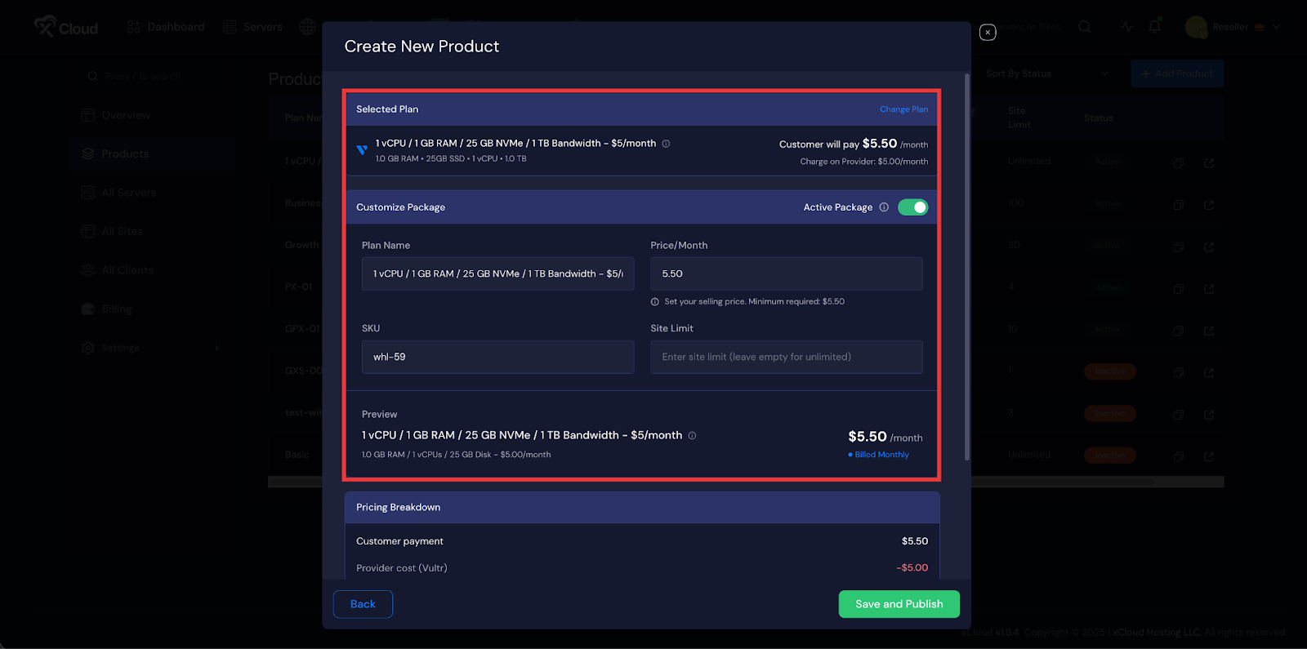This screenshot has height=649, width=1307.
Task: Click the Change Plan link
Action: coord(903,109)
